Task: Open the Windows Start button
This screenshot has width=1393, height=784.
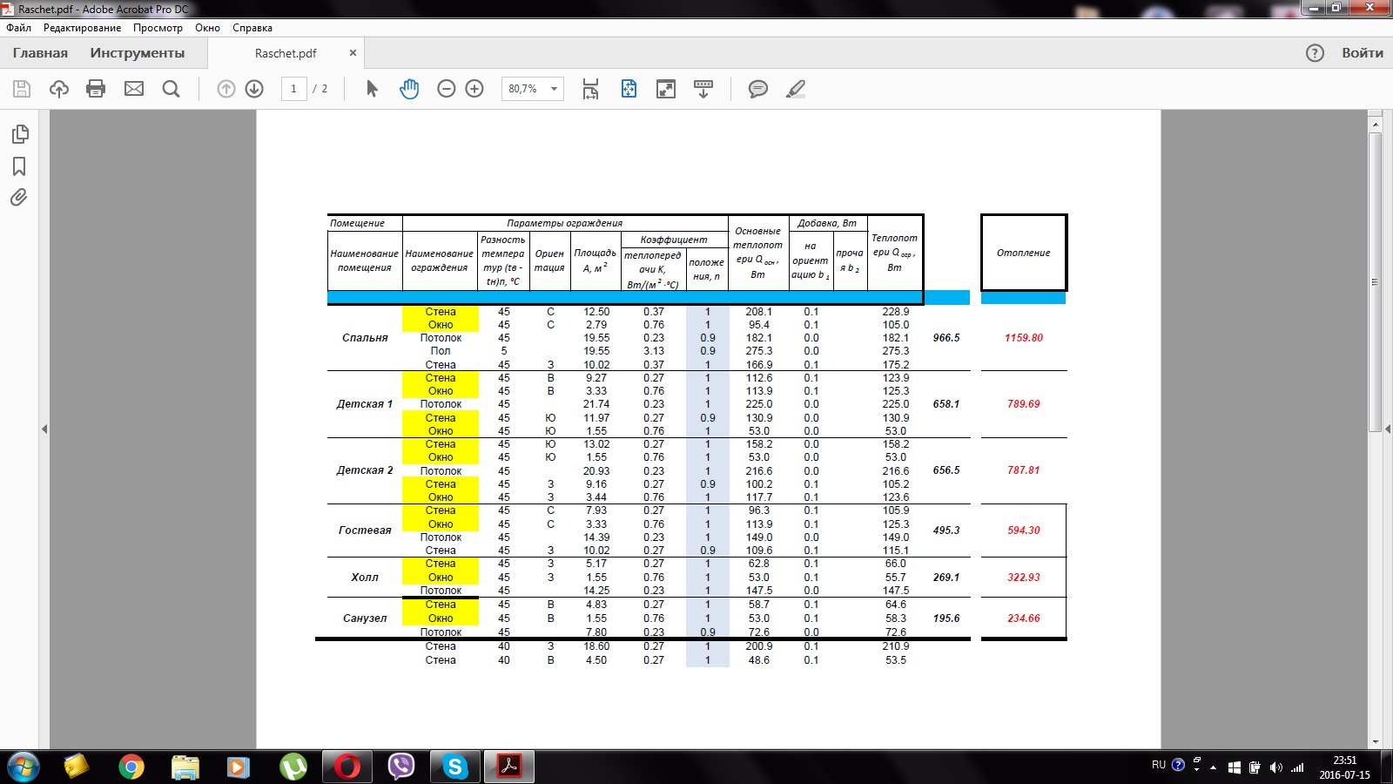Action: pyautogui.click(x=24, y=767)
